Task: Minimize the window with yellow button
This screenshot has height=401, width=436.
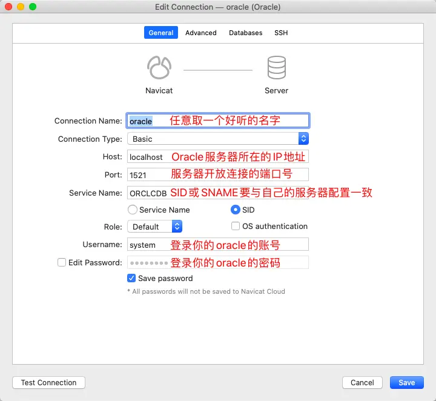Action: pos(21,7)
